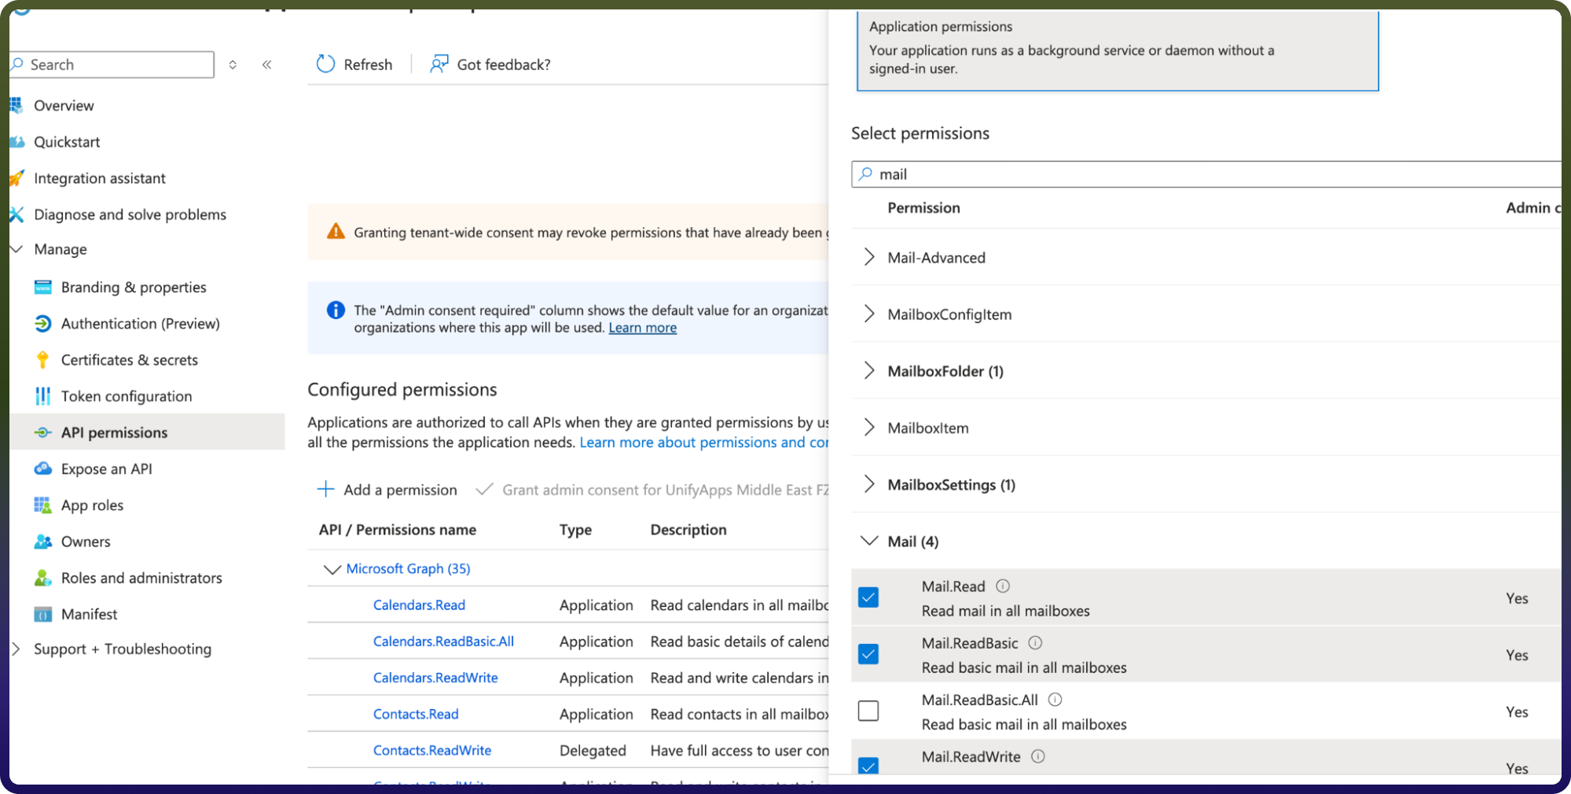The width and height of the screenshot is (1571, 794).
Task: Click the Authentication (Preview) icon
Action: (x=43, y=323)
